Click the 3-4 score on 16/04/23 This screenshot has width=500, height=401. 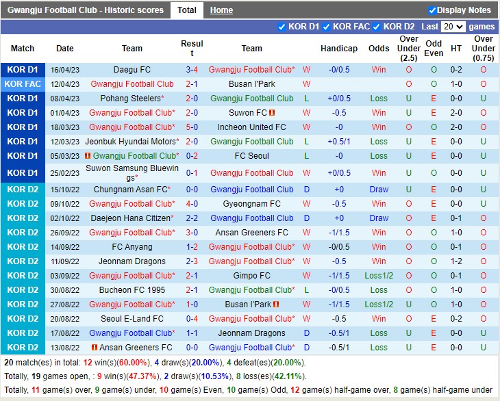tap(192, 70)
